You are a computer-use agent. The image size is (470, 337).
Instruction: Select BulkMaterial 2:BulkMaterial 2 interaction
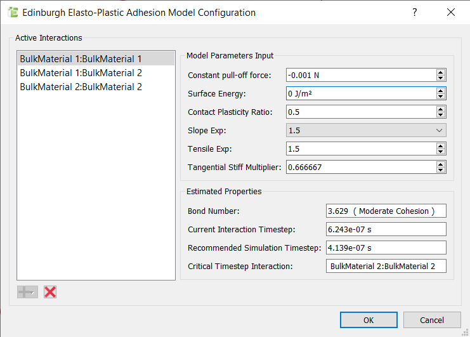(81, 86)
